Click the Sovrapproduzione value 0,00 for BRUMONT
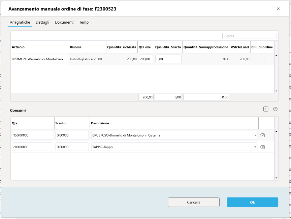This screenshot has width=291, height=219. [226, 59]
